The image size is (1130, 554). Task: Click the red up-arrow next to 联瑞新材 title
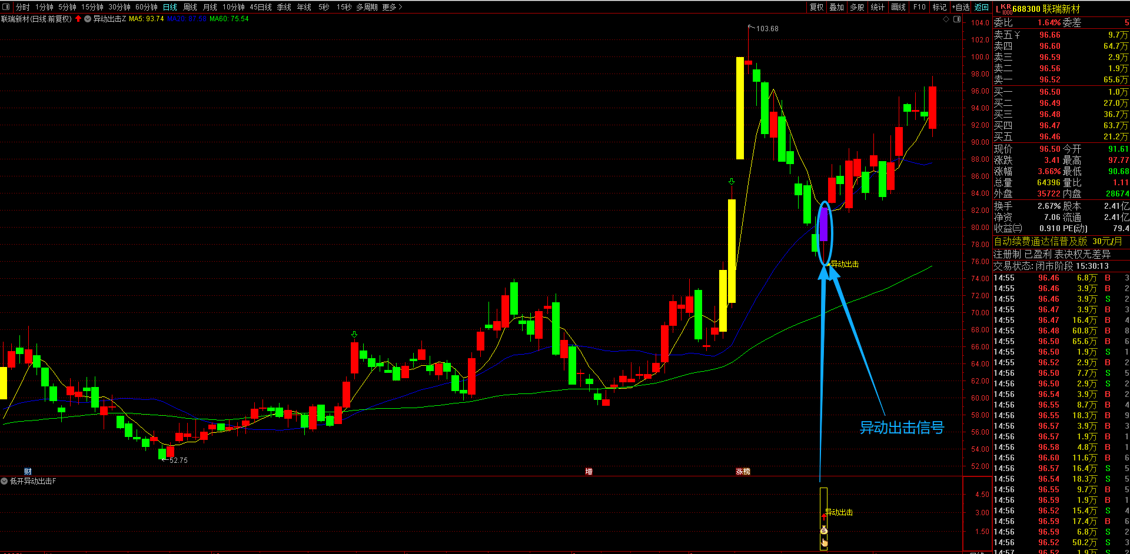[x=78, y=19]
